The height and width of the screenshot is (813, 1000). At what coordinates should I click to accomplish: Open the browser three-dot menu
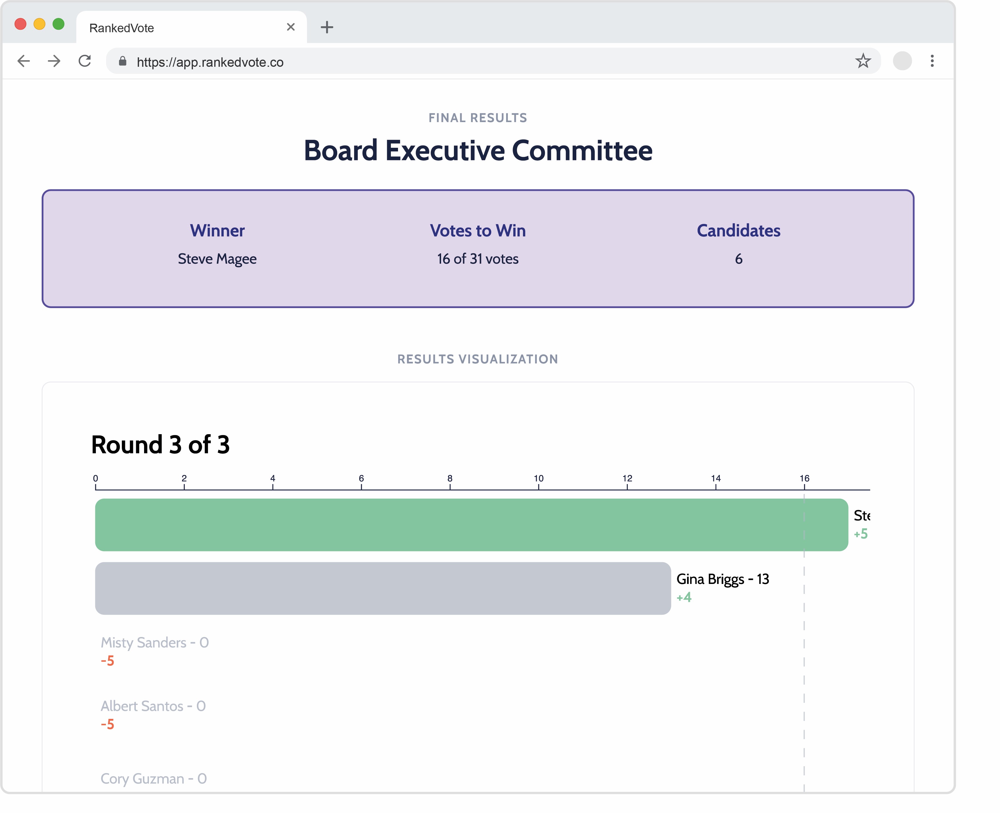(x=932, y=61)
